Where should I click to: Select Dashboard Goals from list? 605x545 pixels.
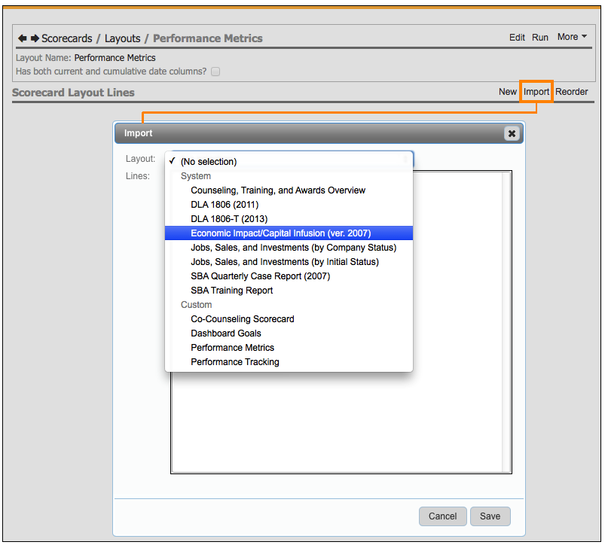point(226,333)
